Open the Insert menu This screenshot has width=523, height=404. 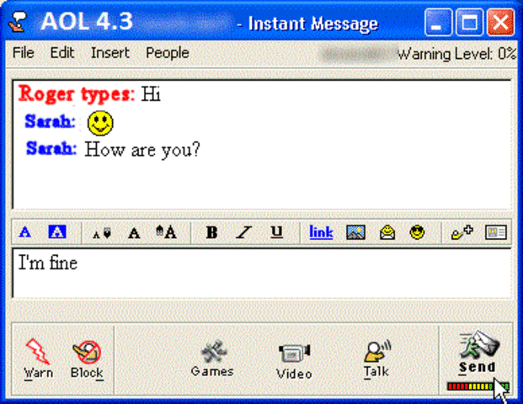(110, 53)
